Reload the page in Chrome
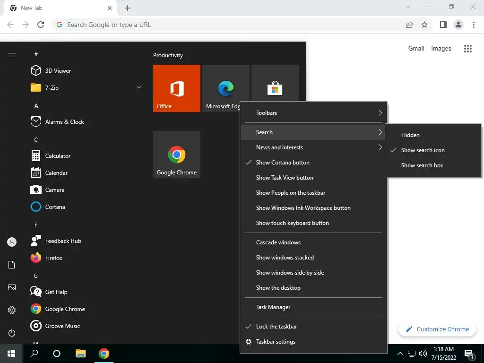Image resolution: width=484 pixels, height=363 pixels. pyautogui.click(x=41, y=25)
